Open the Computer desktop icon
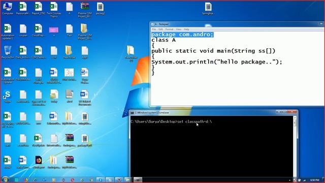The image size is (325, 183). 8,8
